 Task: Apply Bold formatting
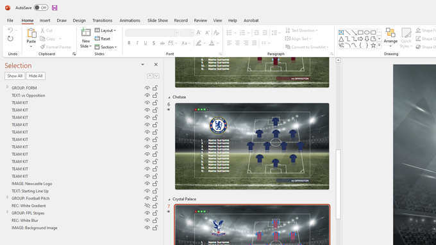point(129,43)
